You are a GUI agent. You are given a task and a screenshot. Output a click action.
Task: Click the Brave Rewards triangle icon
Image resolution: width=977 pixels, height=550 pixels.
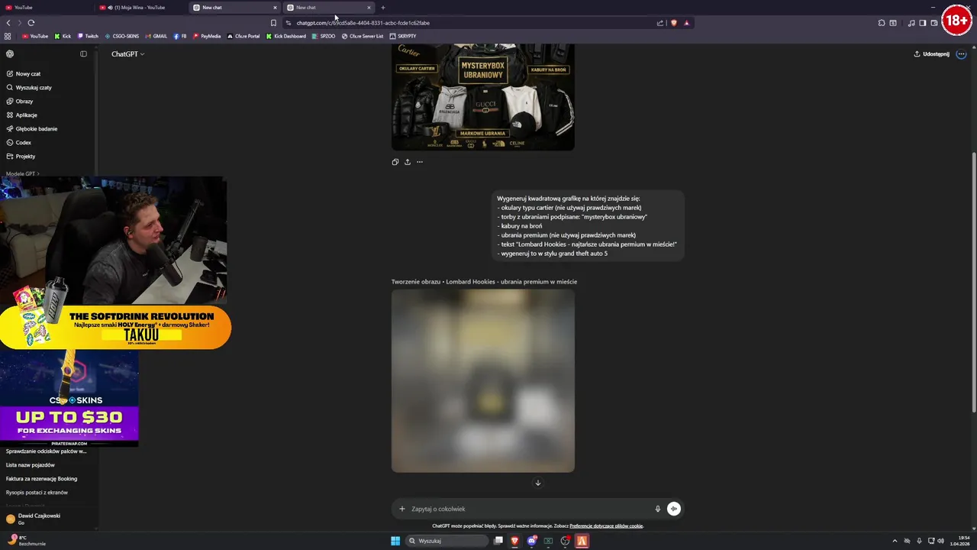(686, 23)
